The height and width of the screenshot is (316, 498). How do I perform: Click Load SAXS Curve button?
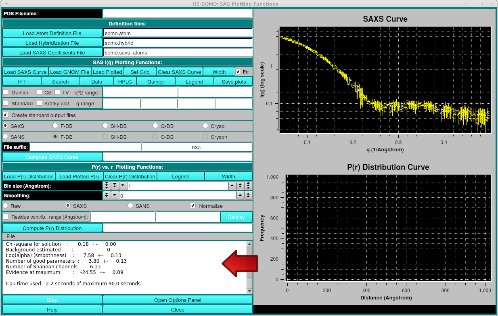(x=25, y=72)
